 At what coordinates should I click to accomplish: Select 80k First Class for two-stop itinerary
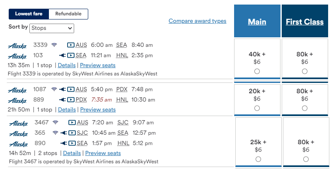pos(306,159)
